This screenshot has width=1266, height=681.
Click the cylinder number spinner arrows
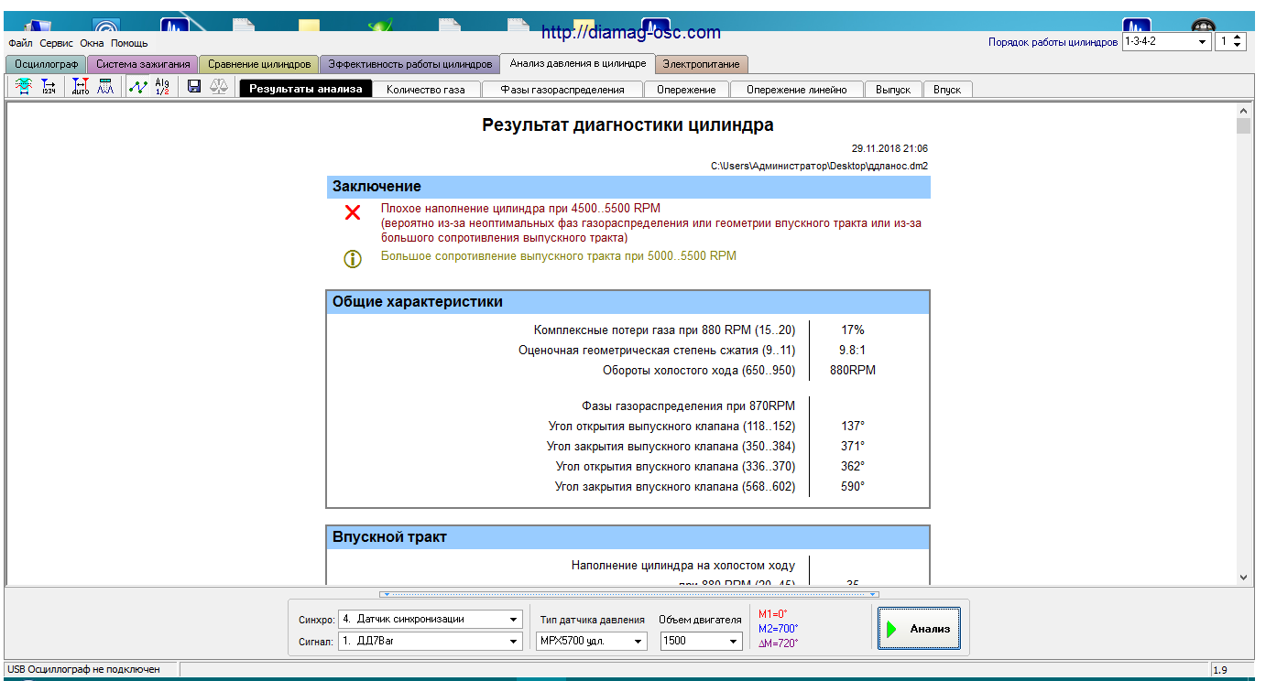pyautogui.click(x=1239, y=42)
